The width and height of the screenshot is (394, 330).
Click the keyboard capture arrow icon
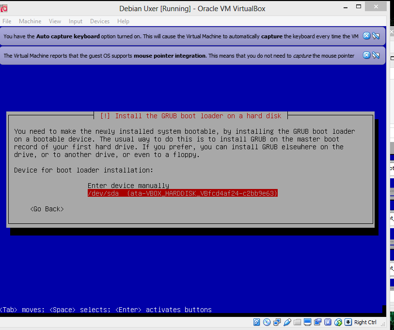(x=348, y=322)
